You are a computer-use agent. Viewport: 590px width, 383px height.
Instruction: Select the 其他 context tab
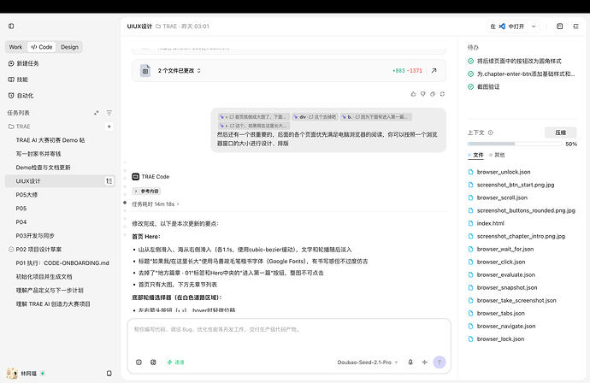(x=497, y=155)
